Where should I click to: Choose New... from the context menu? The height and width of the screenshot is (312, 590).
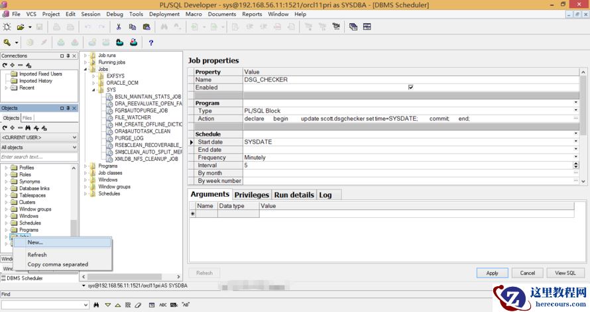pyautogui.click(x=62, y=242)
